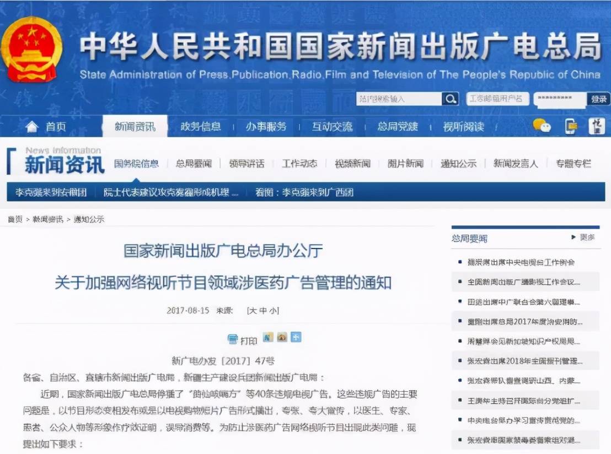Viewport: 611px width, 454px height.
Task: Open sidebar news mentioning 中央电视台工作会
Action: click(x=521, y=262)
